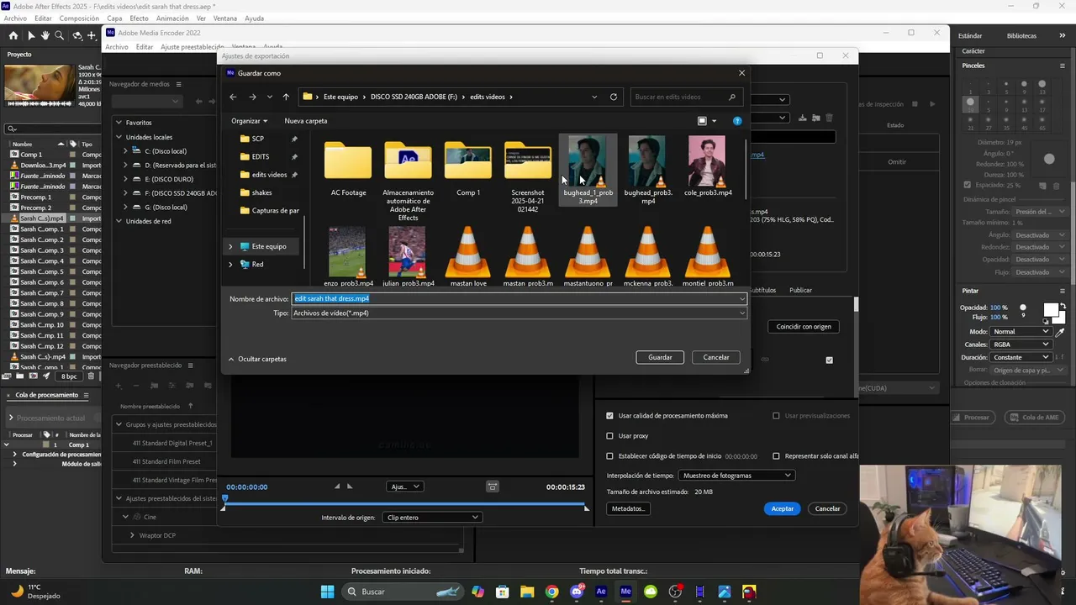Screen dimensions: 1076x605
Task: Expand Red in the navigation pane
Action: (x=230, y=264)
